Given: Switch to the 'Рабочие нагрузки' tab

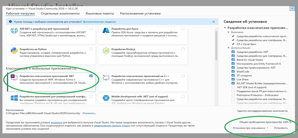Looking at the screenshot, I should (x=20, y=14).
